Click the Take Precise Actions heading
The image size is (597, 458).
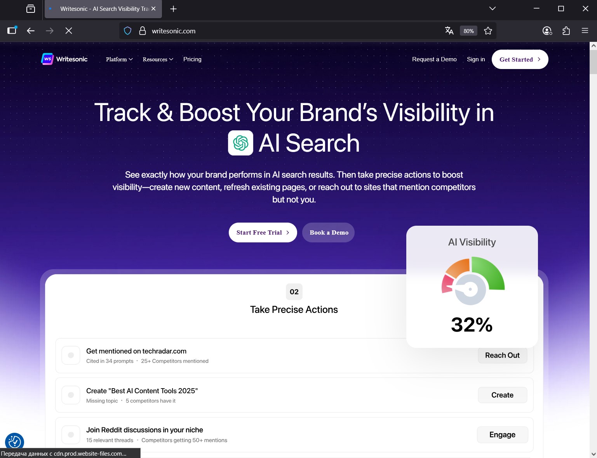click(294, 309)
